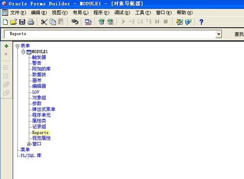The width and height of the screenshot is (244, 179).
Task: Click the Print toolbar icon
Action: [x=31, y=22]
